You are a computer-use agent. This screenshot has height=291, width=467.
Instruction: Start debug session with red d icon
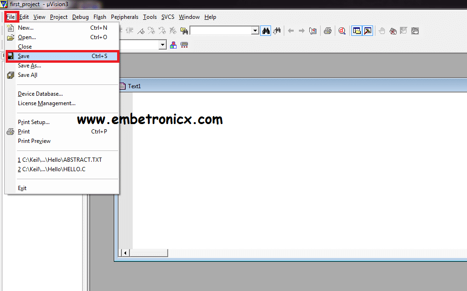click(x=342, y=31)
